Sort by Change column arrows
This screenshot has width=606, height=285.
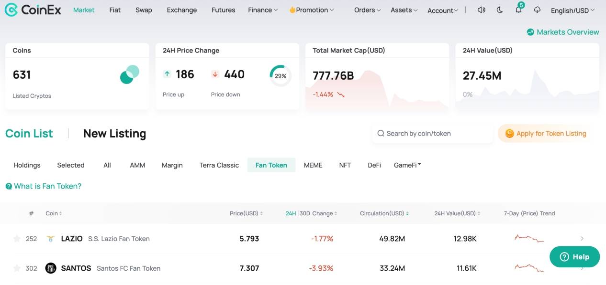click(x=336, y=214)
